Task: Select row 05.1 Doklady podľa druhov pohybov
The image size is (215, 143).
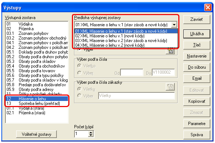Action: pos(37,52)
